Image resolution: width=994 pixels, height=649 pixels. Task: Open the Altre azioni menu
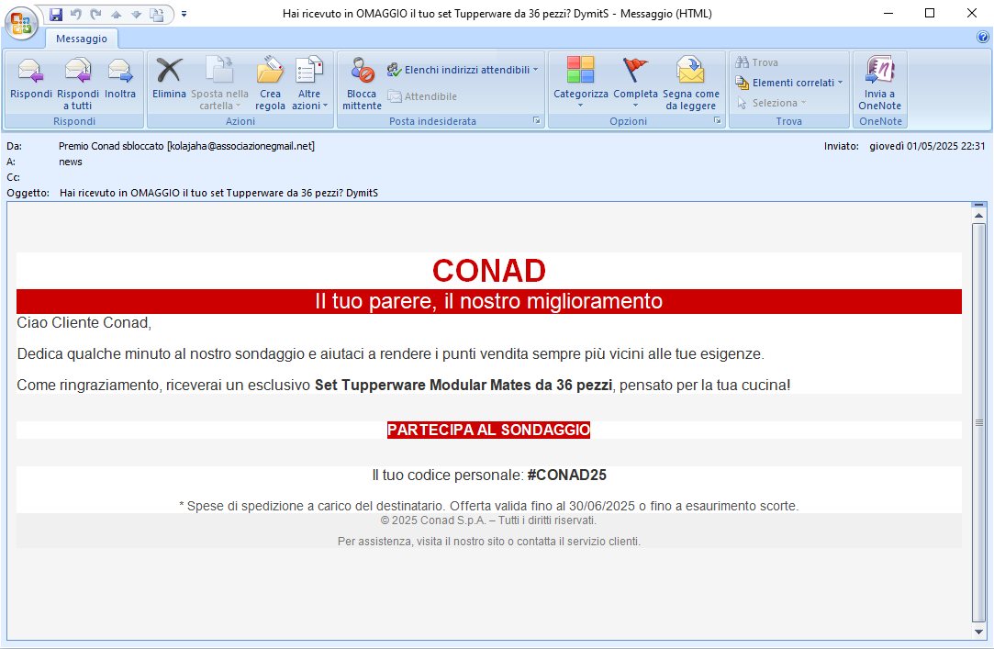point(309,83)
